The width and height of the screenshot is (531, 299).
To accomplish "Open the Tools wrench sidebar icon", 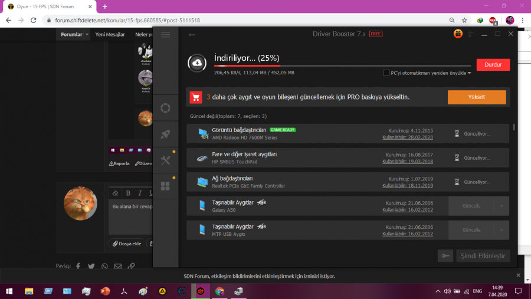I will (x=165, y=160).
